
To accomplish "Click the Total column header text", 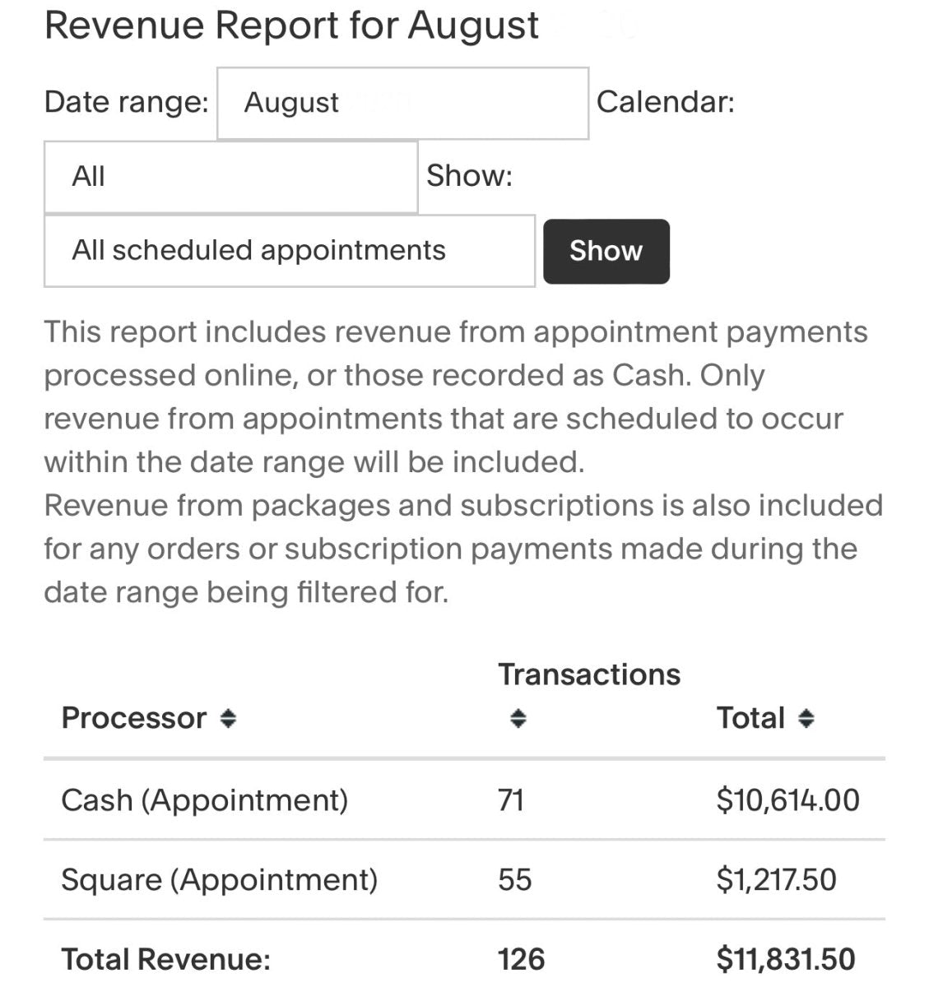I will pos(750,718).
